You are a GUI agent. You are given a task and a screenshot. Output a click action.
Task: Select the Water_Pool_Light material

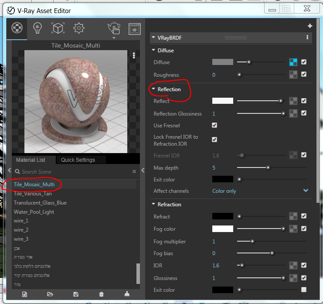pyautogui.click(x=34, y=212)
